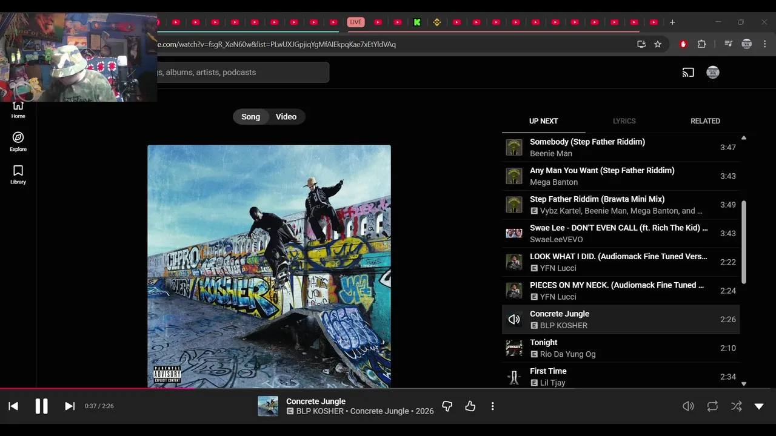Open Chrome extensions puzzle icon
This screenshot has height=436, width=776.
pyautogui.click(x=701, y=44)
